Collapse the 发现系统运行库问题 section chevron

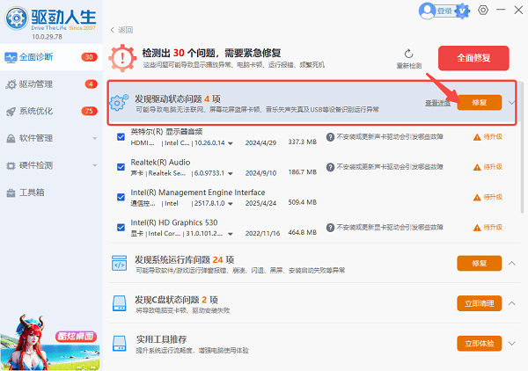pos(512,263)
